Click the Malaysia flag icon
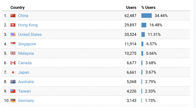 point(13,53)
